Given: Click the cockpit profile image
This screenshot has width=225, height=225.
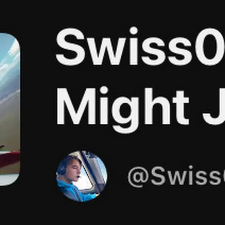Looking at the screenshot, I should click(82, 176).
